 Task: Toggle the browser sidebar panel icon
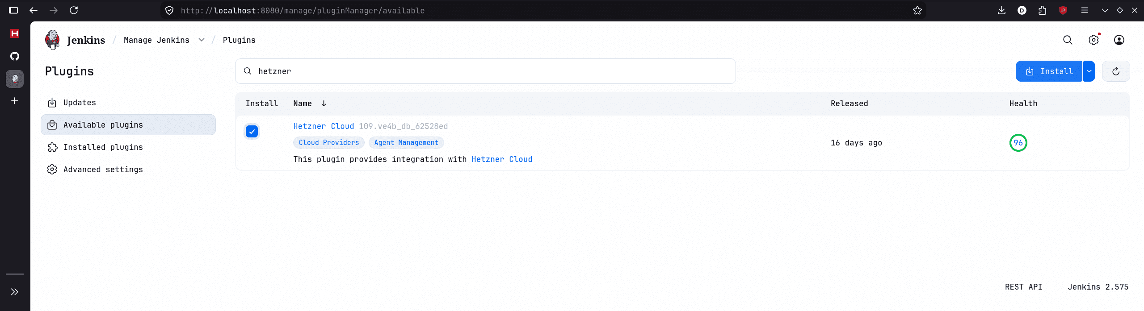coord(13,10)
